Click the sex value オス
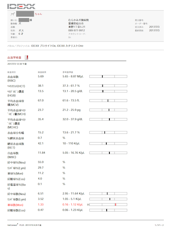Viewport: 171px width, 239px height. point(21,30)
